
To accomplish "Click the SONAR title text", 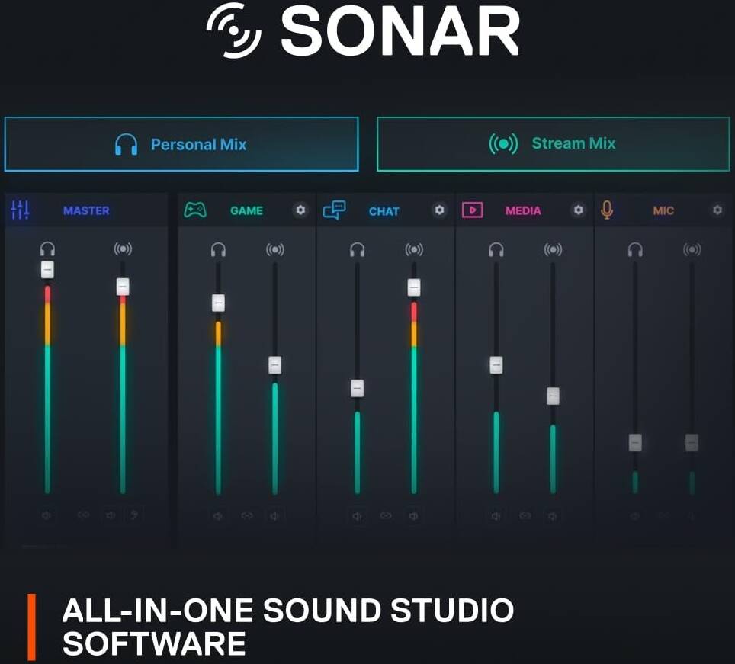I will tap(400, 31).
